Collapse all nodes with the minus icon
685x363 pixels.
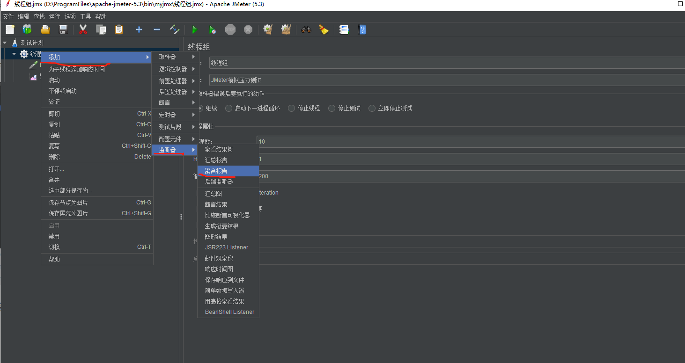(157, 29)
